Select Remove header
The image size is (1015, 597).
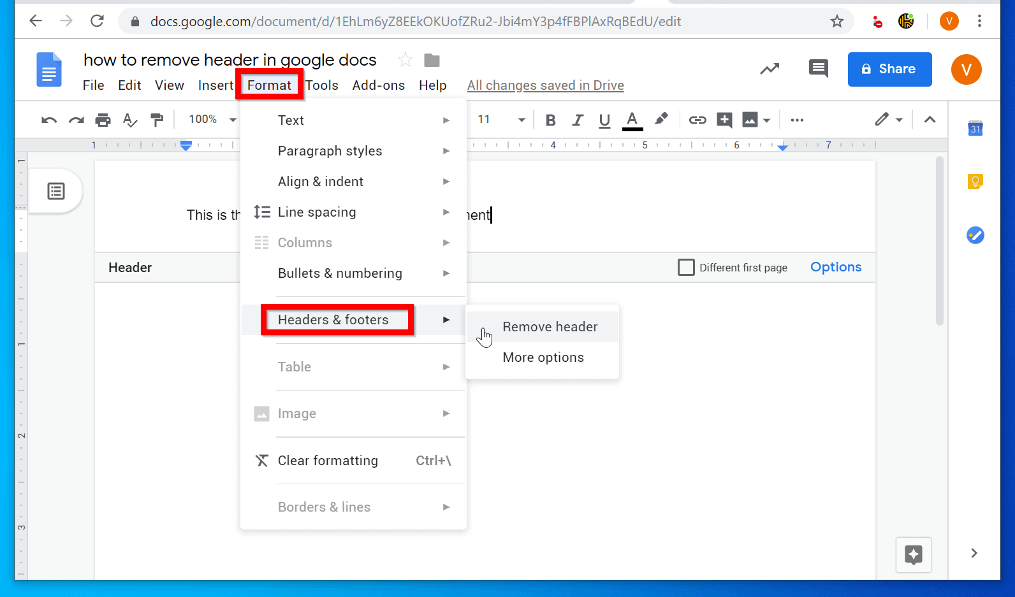pos(543,327)
